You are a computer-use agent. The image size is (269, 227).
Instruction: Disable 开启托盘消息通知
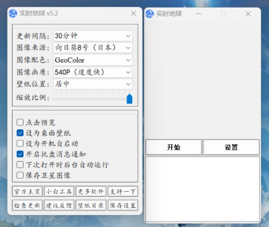(20, 154)
